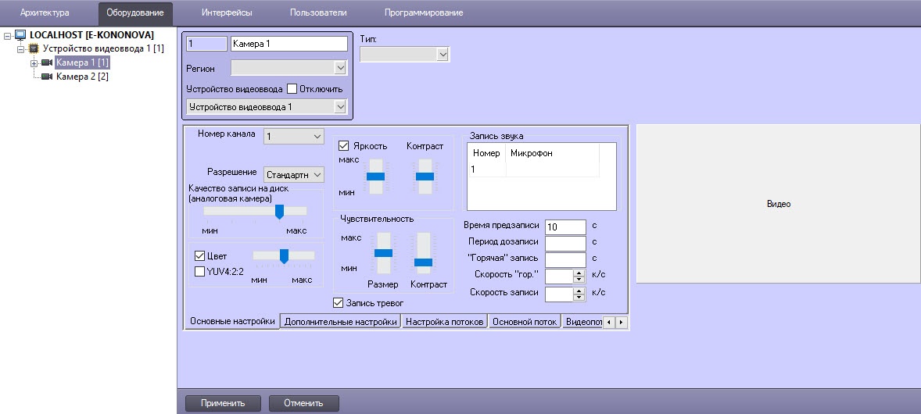The image size is (921, 414).
Task: Toggle the Яркость checkbox
Action: (343, 145)
